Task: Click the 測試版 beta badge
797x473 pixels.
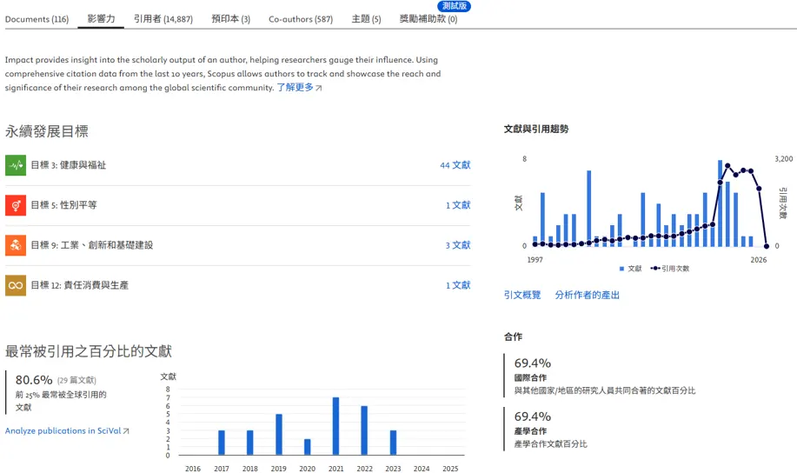Action: [454, 6]
